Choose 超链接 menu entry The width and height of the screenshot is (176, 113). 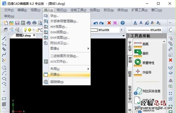[x=67, y=82]
